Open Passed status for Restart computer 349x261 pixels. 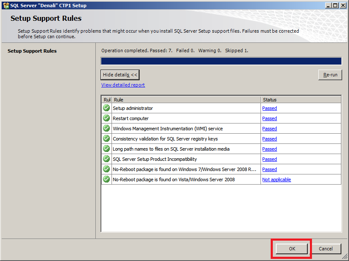click(269, 118)
